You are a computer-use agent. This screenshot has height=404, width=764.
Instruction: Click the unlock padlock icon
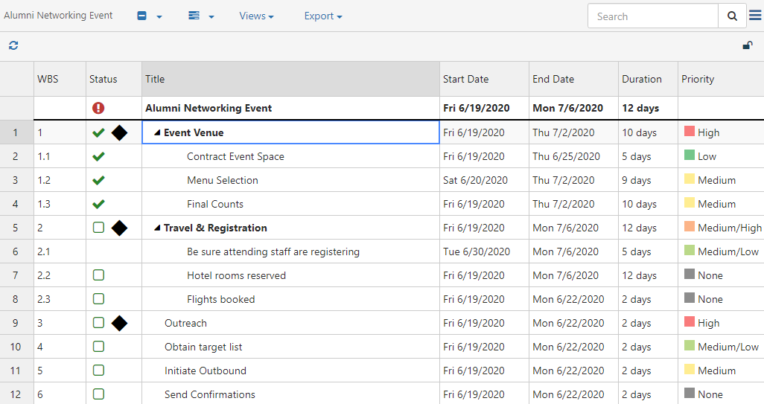748,46
